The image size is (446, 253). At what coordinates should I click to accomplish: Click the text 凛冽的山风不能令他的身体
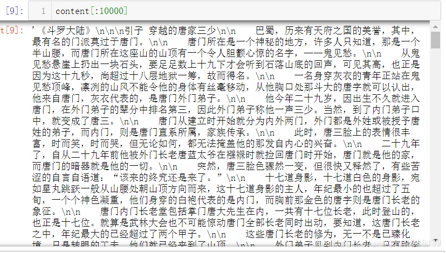pos(139,87)
